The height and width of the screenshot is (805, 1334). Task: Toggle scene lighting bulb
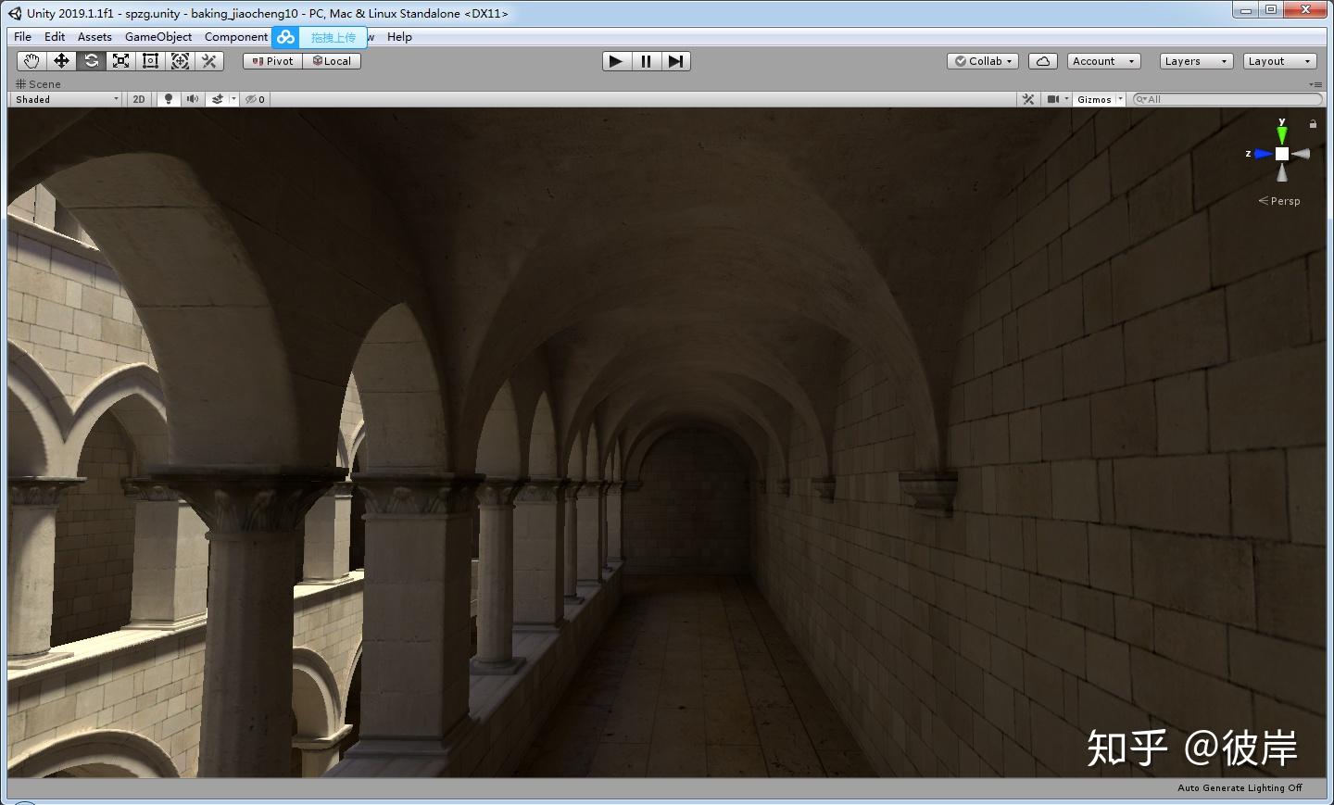pos(168,99)
